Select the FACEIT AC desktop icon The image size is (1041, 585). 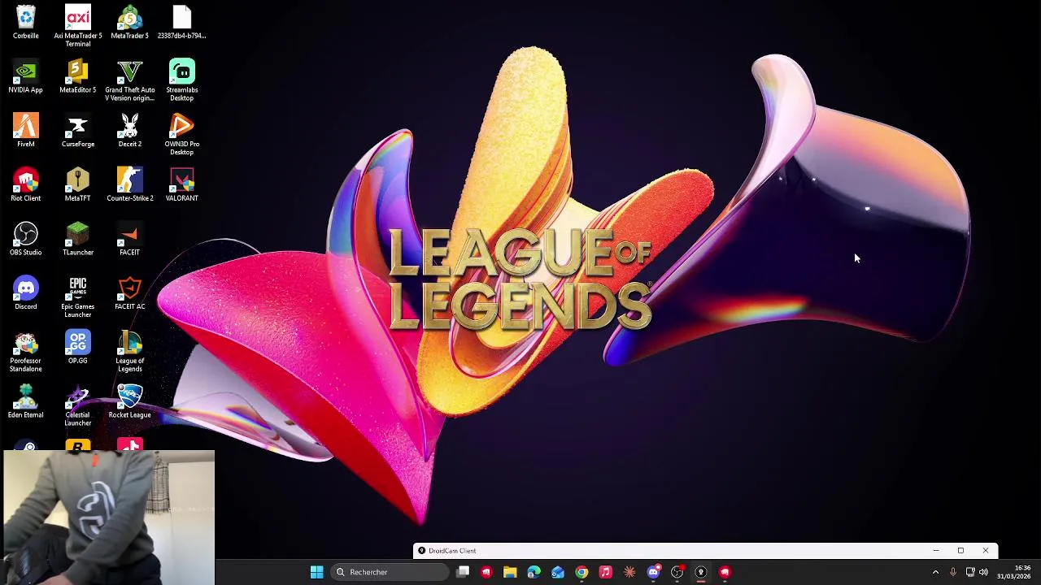(130, 293)
